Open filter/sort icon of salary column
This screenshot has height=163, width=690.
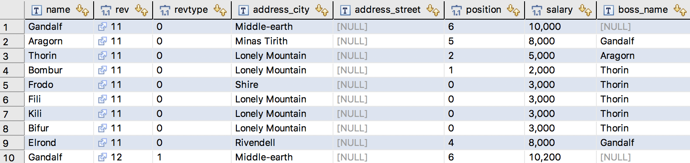tap(585, 10)
